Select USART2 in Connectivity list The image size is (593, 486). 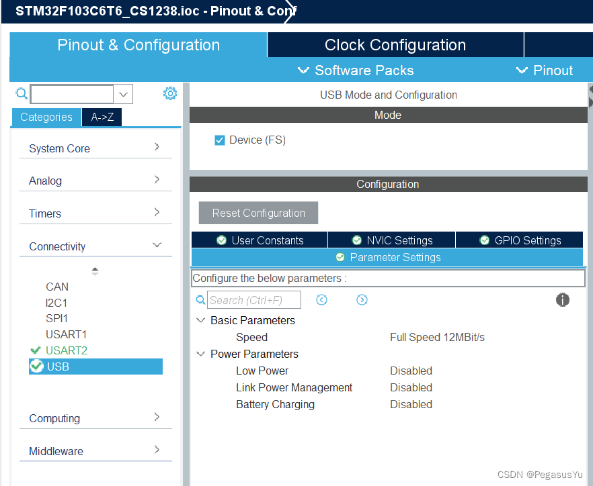[x=66, y=350]
